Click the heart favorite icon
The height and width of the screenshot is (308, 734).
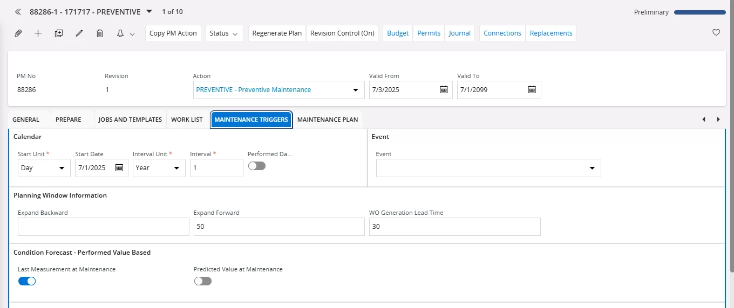tap(716, 32)
